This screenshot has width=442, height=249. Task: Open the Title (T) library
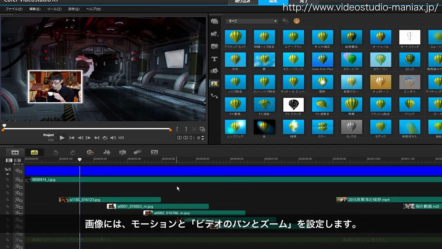click(x=214, y=59)
